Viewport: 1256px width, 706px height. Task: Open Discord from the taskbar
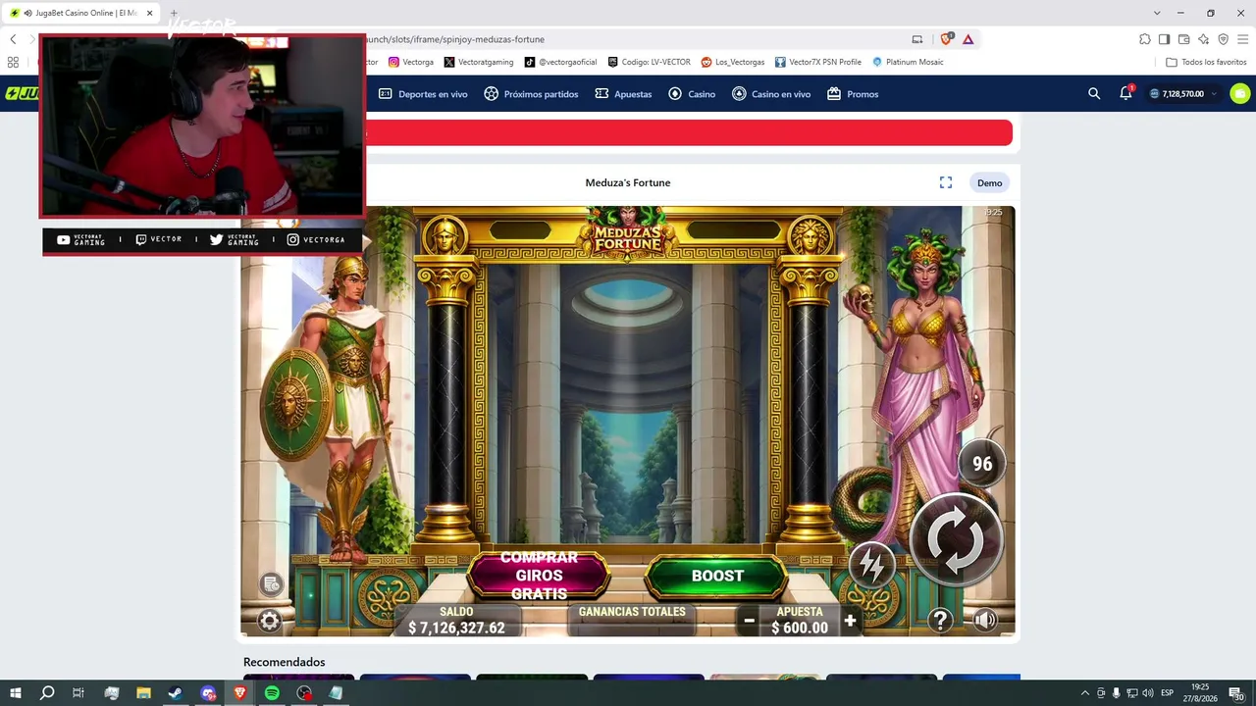coord(208,693)
